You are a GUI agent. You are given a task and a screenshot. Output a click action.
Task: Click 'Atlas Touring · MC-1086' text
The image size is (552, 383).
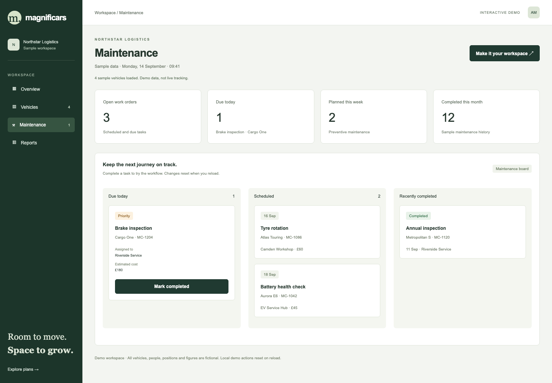(281, 237)
